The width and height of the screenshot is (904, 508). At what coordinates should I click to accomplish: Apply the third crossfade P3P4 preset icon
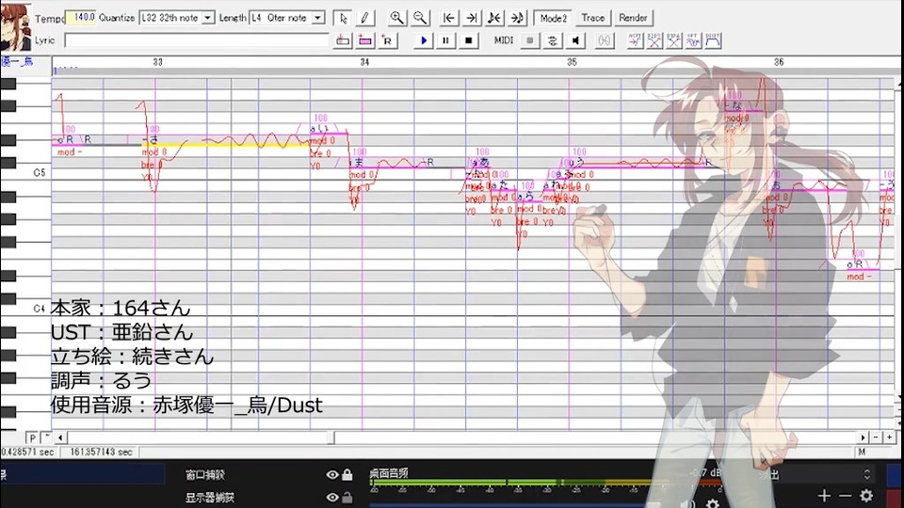pos(674,40)
